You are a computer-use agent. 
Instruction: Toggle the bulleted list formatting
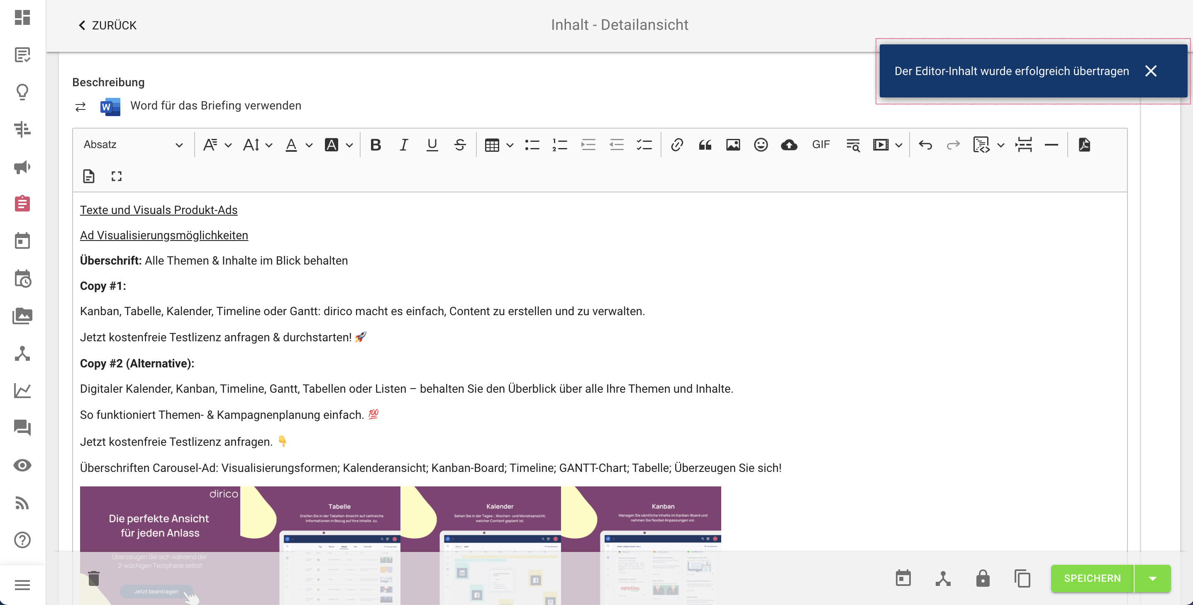point(532,144)
